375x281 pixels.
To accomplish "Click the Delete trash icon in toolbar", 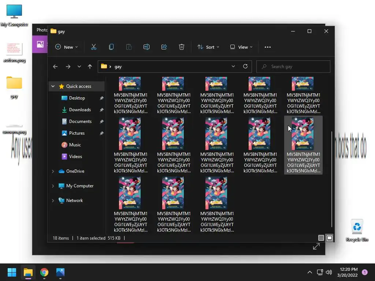I will coord(182,47).
